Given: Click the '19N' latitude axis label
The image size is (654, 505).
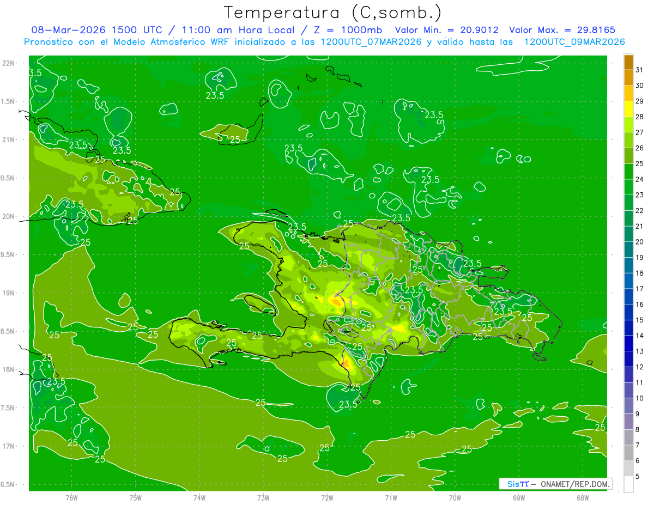Looking at the screenshot, I should (7, 293).
